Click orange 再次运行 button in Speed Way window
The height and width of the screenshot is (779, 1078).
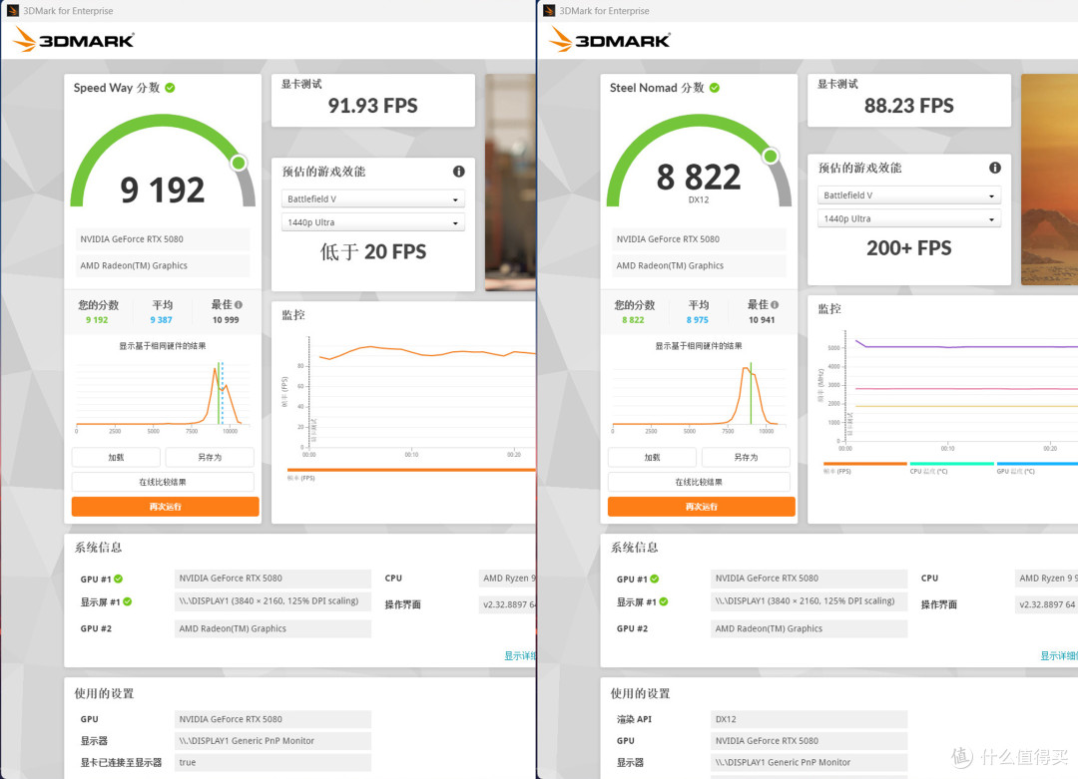(x=165, y=507)
